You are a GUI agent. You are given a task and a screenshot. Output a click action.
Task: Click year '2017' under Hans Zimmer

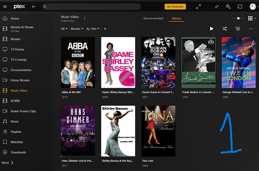click(65, 165)
